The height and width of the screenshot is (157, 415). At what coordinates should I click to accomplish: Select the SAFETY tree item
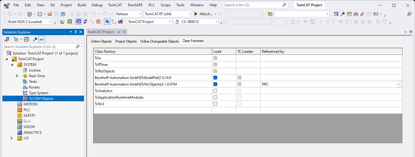30,116
